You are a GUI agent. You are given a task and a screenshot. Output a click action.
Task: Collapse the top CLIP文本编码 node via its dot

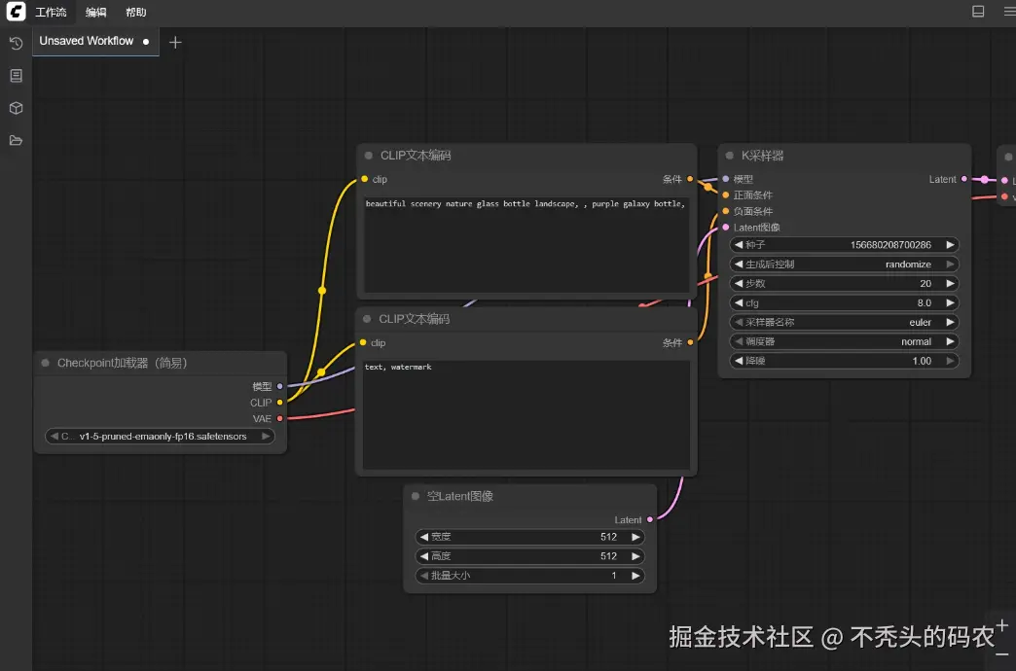[369, 156]
